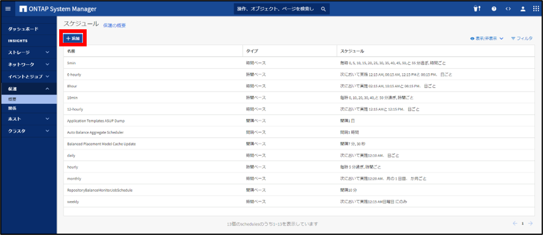Expand the ネットワーク sidebar section
The width and height of the screenshot is (543, 235).
point(29,65)
